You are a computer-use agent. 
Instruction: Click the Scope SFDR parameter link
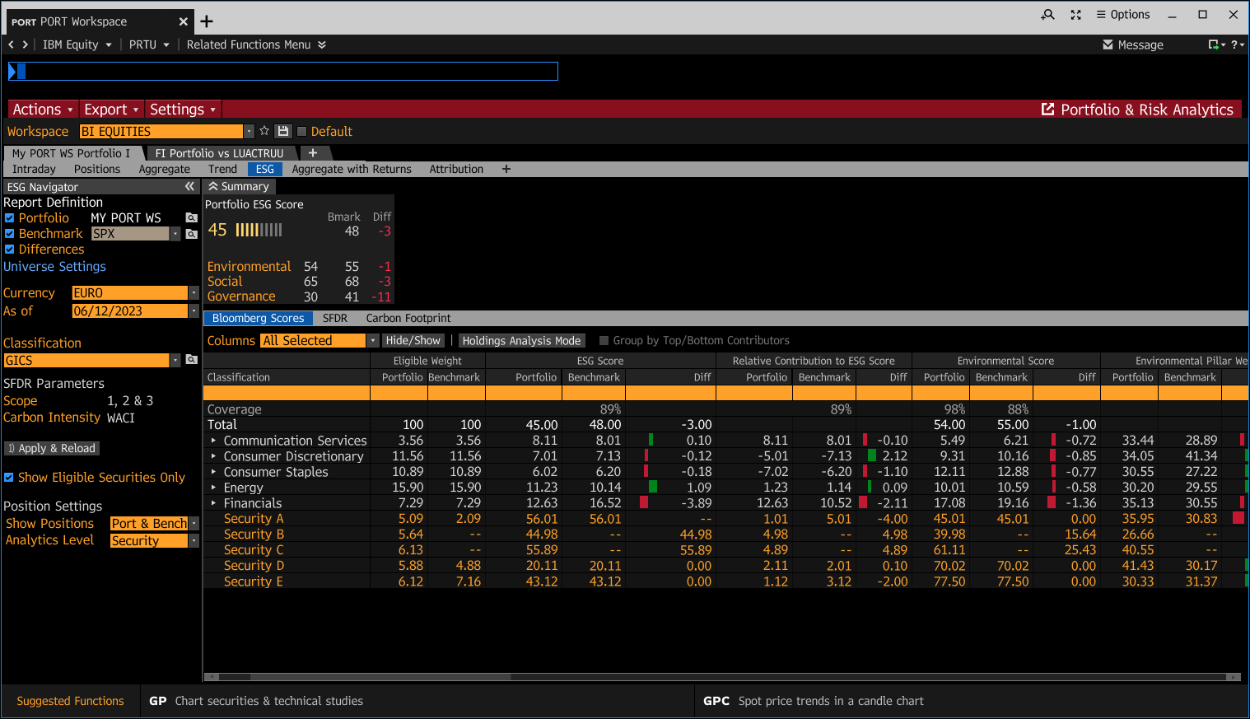(x=21, y=401)
